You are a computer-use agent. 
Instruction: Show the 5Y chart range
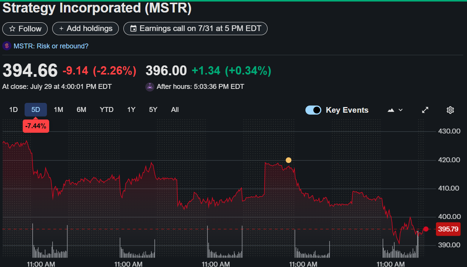[x=153, y=110]
